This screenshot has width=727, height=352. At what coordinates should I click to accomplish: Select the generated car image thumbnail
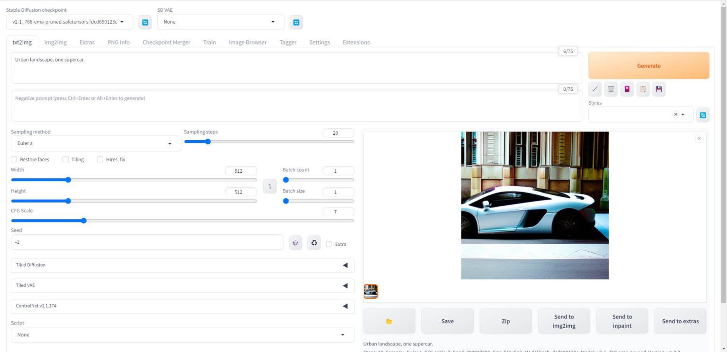pyautogui.click(x=371, y=291)
